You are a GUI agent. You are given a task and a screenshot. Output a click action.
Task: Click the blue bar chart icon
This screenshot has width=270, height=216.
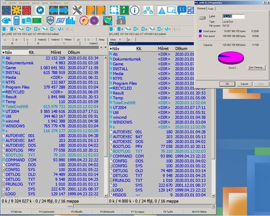[x=70, y=20]
